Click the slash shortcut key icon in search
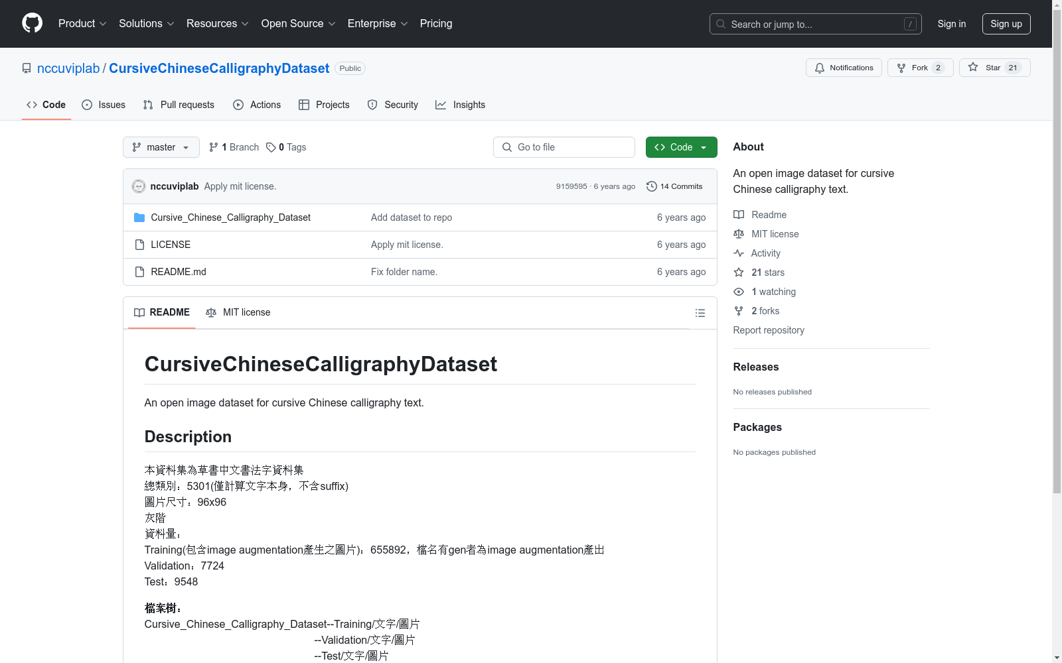This screenshot has height=663, width=1062. (x=910, y=24)
